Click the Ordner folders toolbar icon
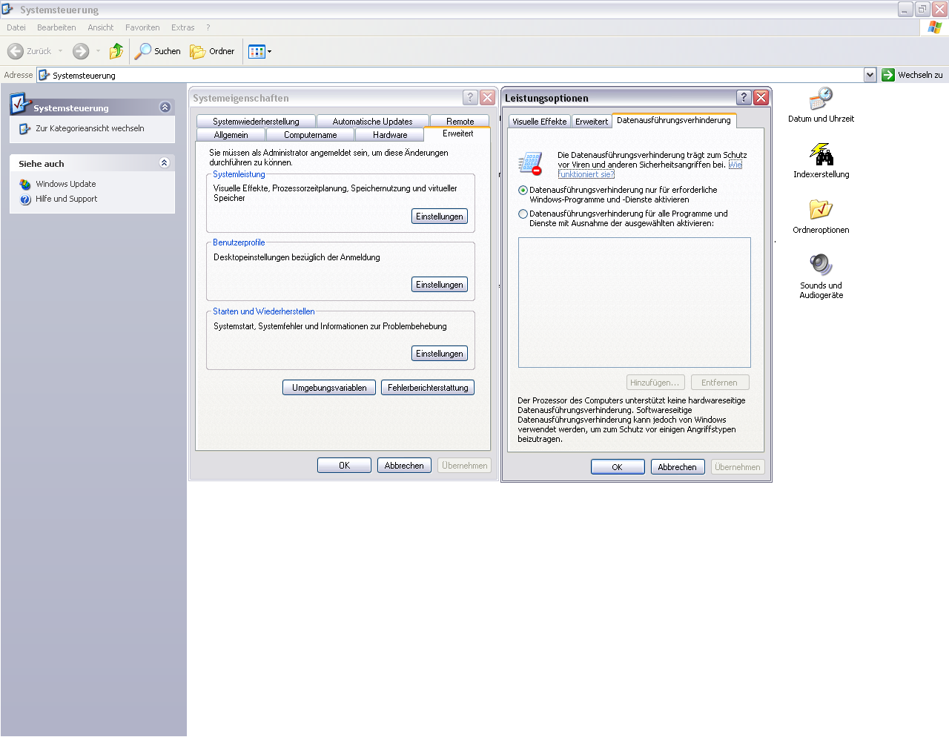Image resolution: width=949 pixels, height=737 pixels. point(198,51)
